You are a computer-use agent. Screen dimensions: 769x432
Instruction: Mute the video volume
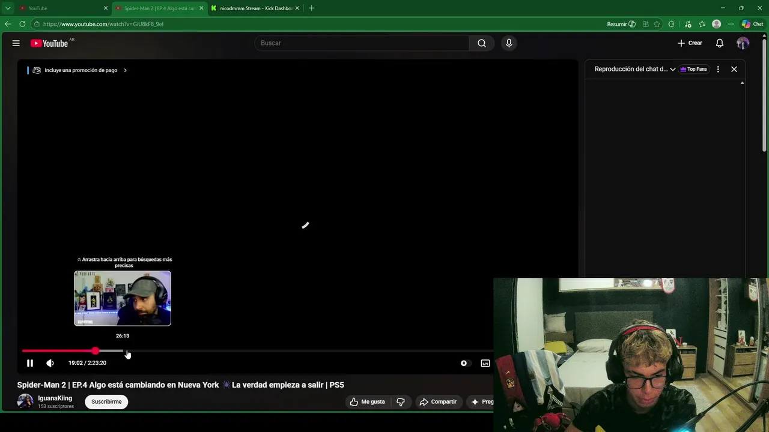point(50,363)
